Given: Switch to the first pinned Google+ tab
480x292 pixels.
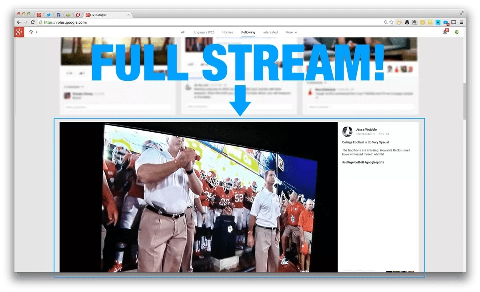Looking at the screenshot, I should pos(39,15).
